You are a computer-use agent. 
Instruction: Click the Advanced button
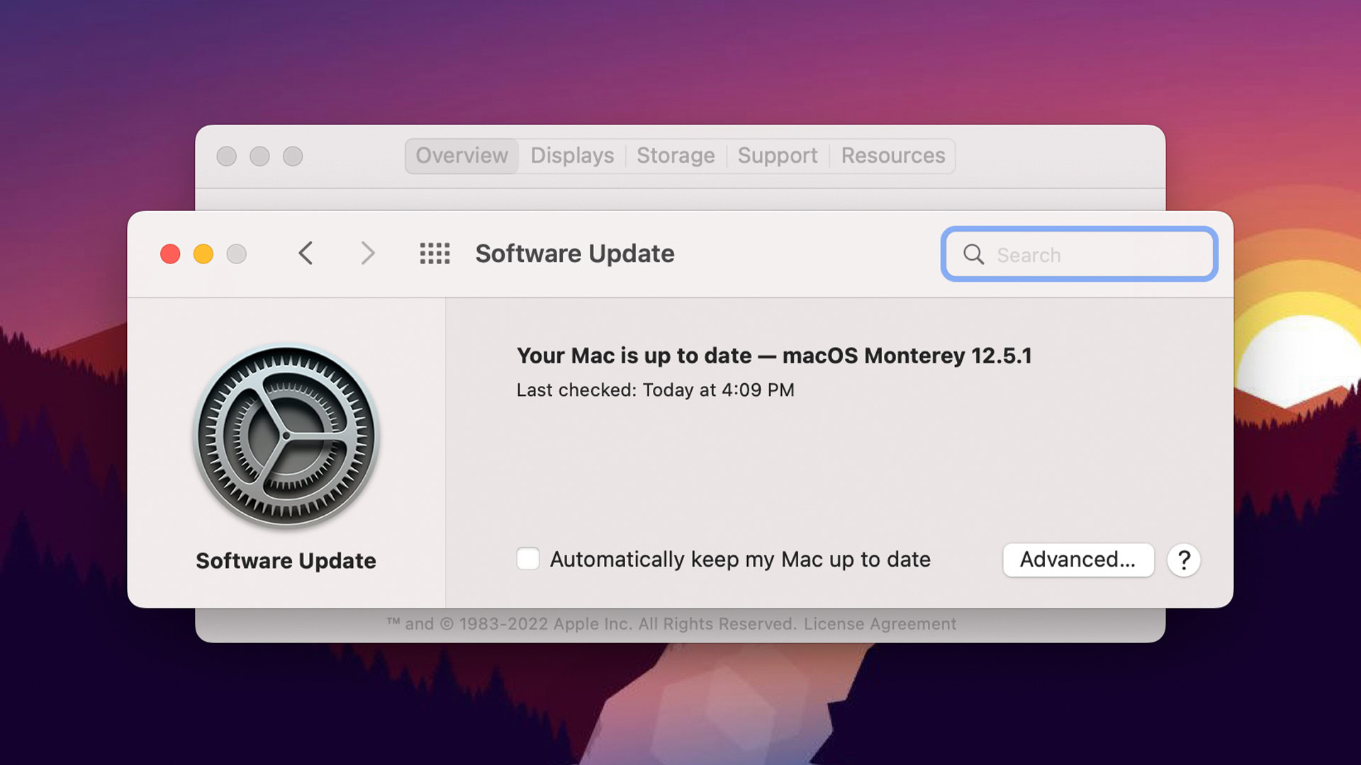click(1077, 560)
